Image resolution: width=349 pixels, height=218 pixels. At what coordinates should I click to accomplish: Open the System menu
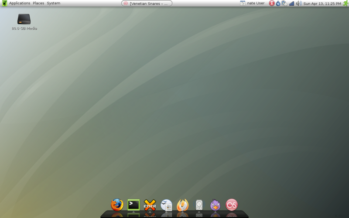pyautogui.click(x=54, y=3)
